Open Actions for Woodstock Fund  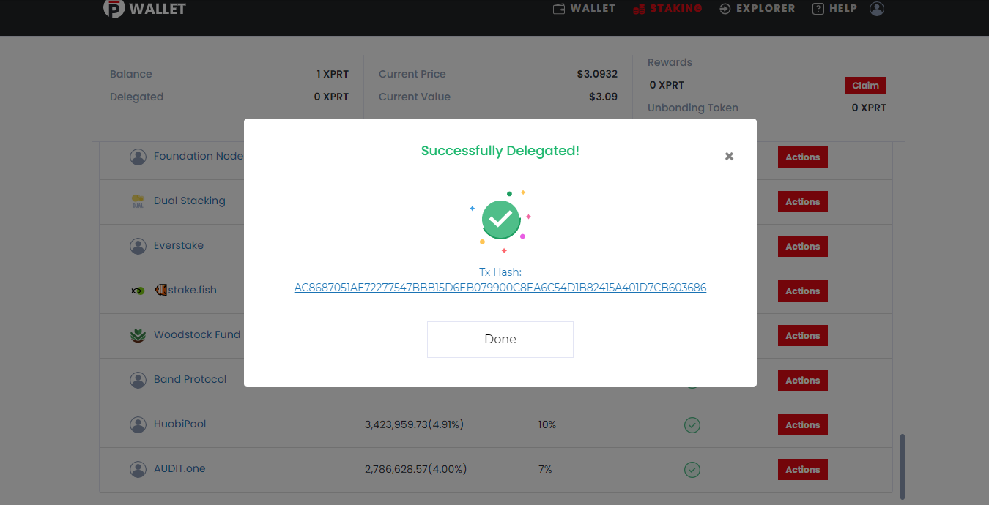(803, 336)
